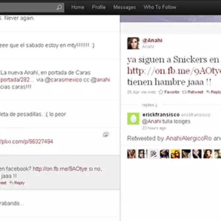
Task: Click Reply under the highlighted facebook tweet
Action: click(17, 183)
